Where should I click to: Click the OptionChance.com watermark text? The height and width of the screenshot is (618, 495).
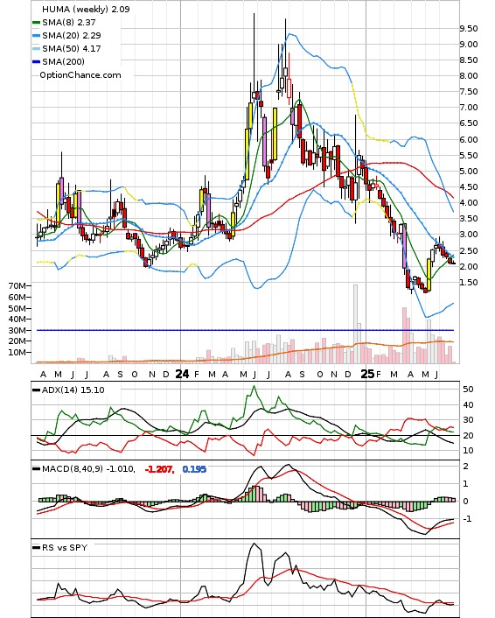point(80,75)
